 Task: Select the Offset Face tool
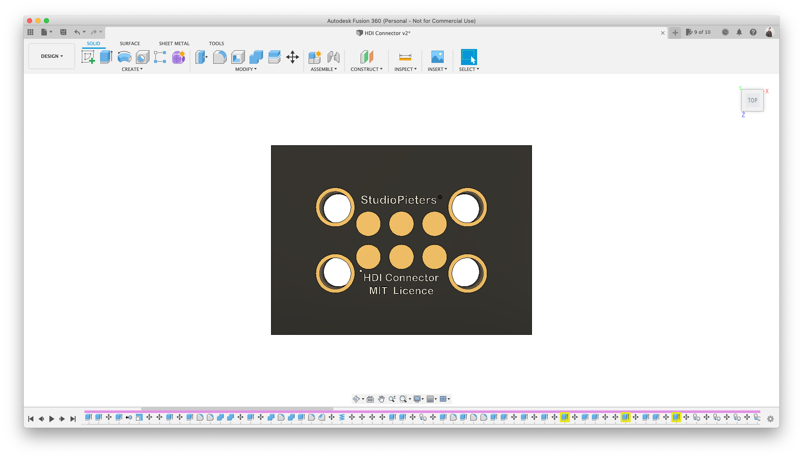pos(274,57)
